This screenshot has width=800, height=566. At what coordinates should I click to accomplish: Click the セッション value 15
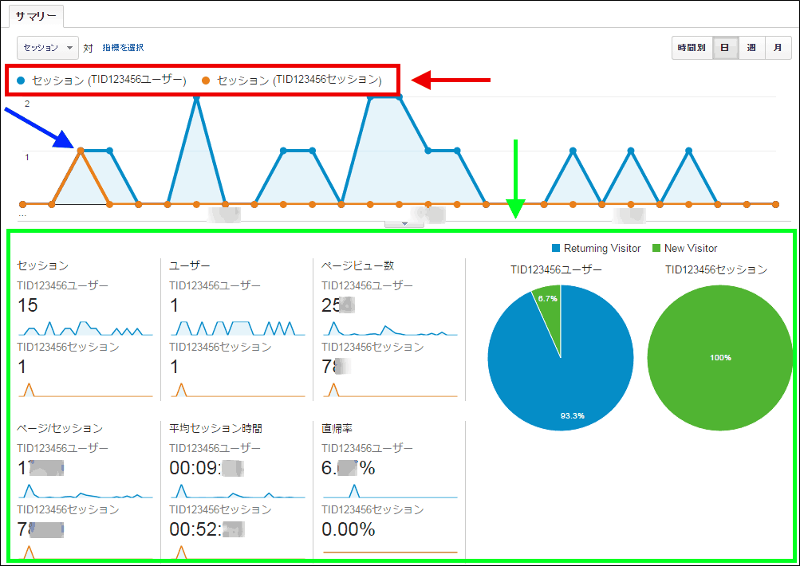pyautogui.click(x=28, y=305)
